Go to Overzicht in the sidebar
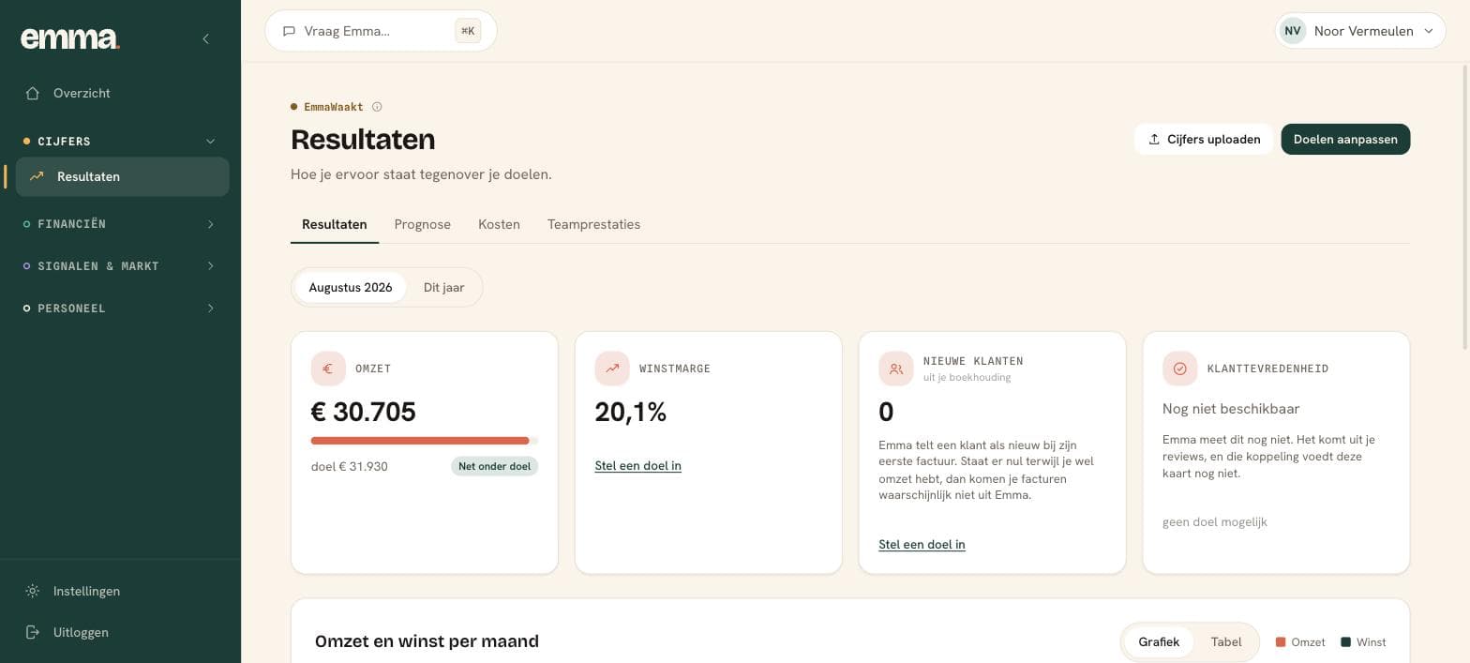 [x=122, y=93]
